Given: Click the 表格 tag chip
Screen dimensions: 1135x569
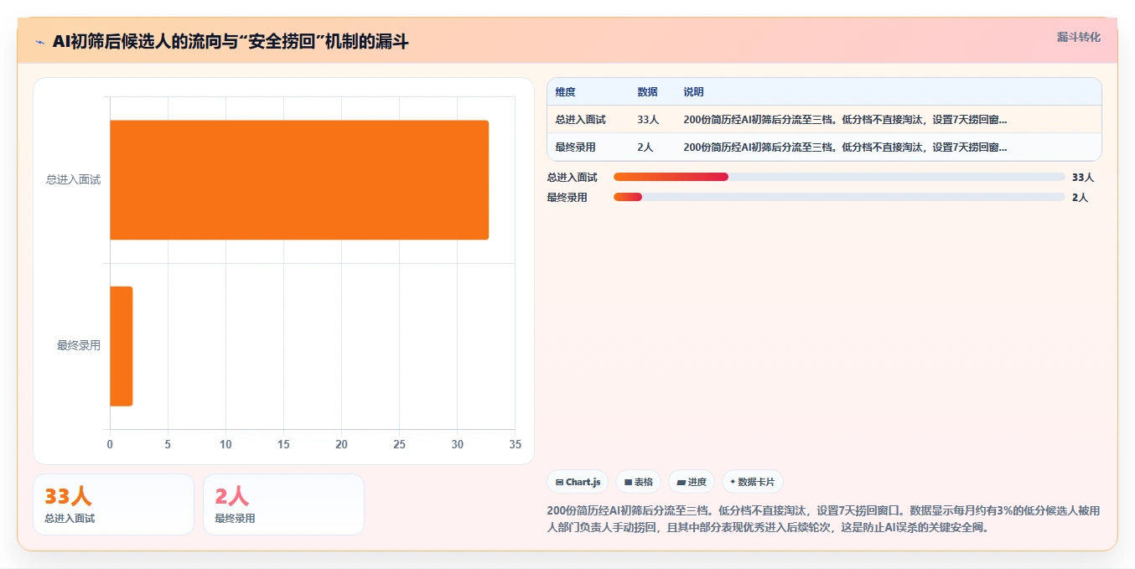Looking at the screenshot, I should 638,482.
